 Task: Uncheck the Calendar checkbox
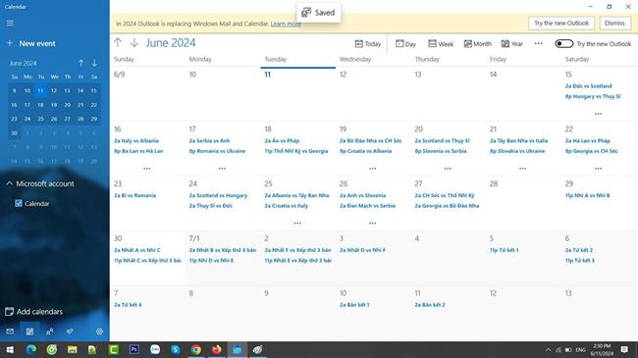point(19,203)
